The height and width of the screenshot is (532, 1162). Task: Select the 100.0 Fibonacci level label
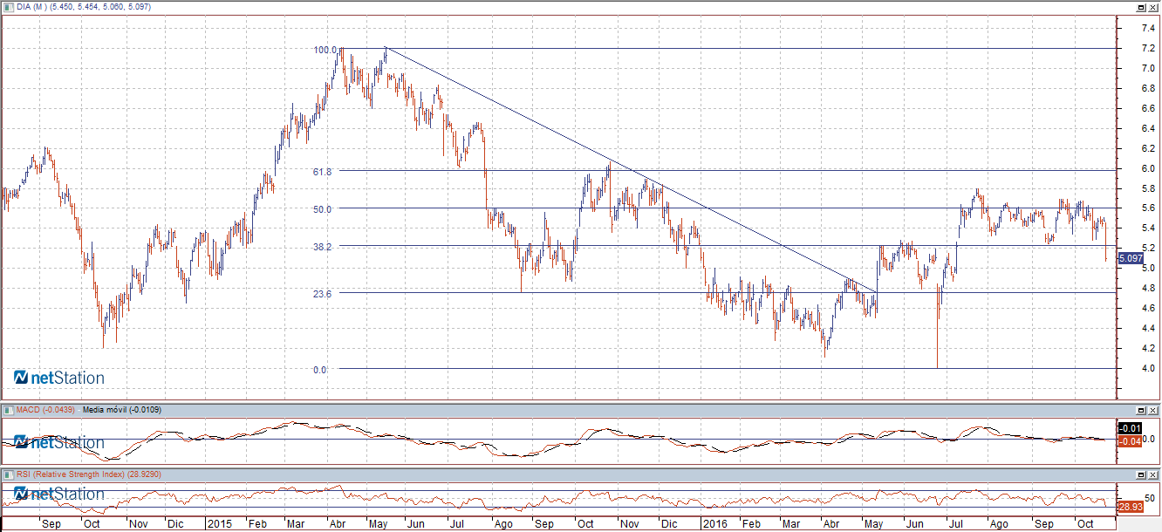tap(325, 50)
